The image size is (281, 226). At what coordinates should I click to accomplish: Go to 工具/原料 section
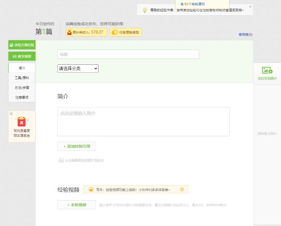tap(22, 78)
